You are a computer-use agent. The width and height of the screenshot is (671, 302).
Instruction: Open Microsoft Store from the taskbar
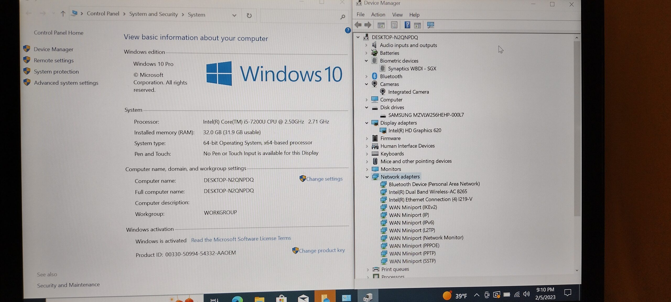(281, 299)
